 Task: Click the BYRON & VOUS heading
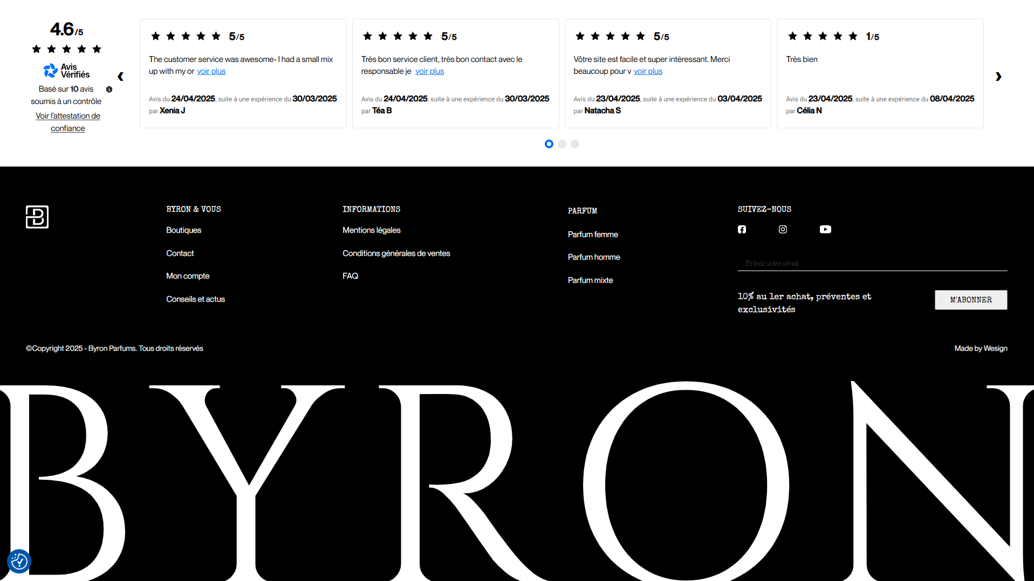(194, 209)
